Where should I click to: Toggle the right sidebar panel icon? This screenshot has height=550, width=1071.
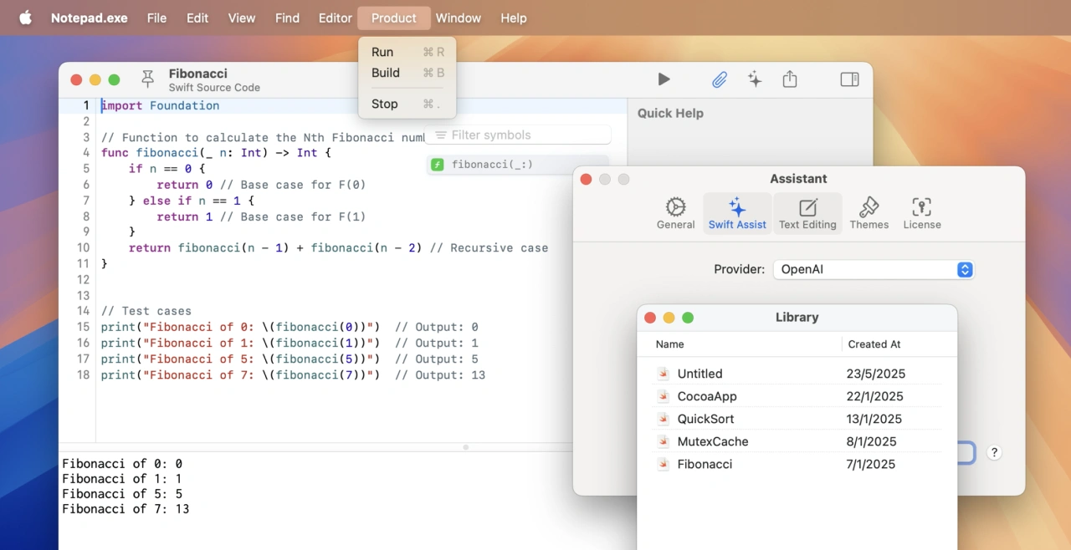(849, 79)
